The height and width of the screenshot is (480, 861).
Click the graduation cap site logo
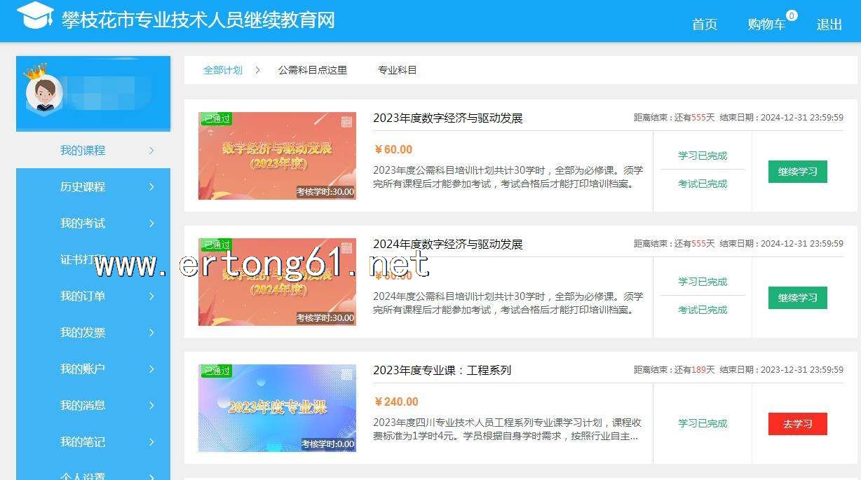35,15
